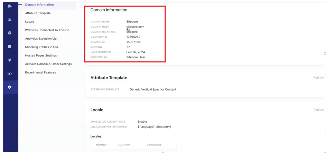Image resolution: width=327 pixels, height=154 pixels.
Task: Open the puzzle piece icon in sidebar
Action: pos(9,6)
